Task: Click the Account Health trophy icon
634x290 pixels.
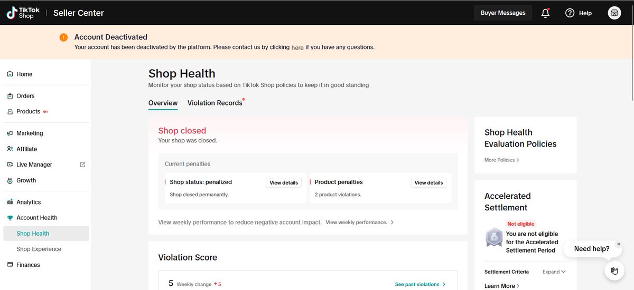Action: 10,218
